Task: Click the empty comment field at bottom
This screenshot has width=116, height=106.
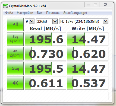Action: point(58,96)
